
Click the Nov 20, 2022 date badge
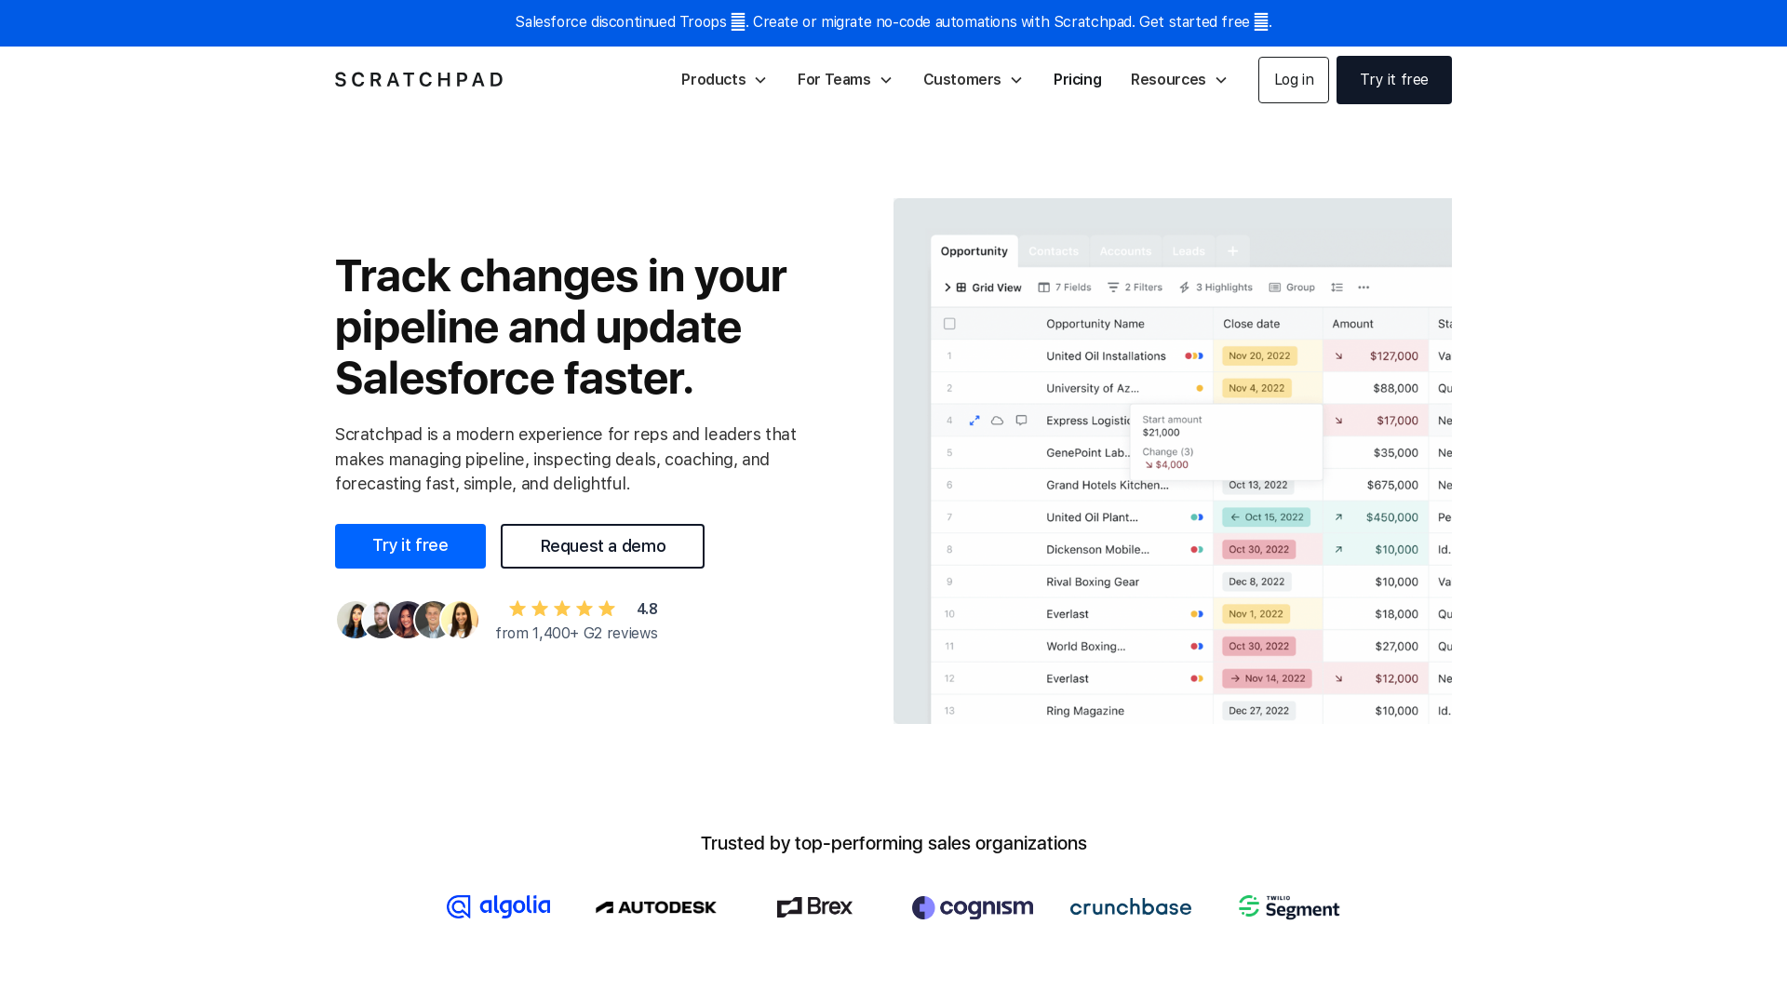(1259, 356)
